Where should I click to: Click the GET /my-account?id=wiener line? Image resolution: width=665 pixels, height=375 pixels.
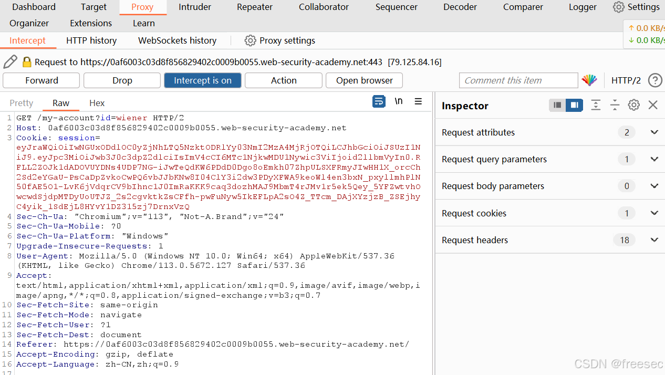100,118
